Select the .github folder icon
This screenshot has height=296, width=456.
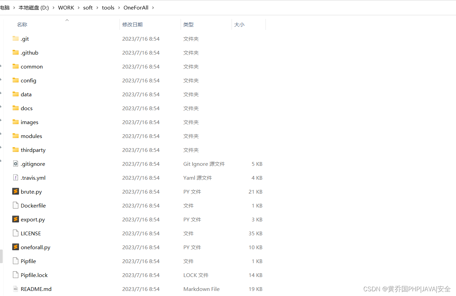click(15, 53)
